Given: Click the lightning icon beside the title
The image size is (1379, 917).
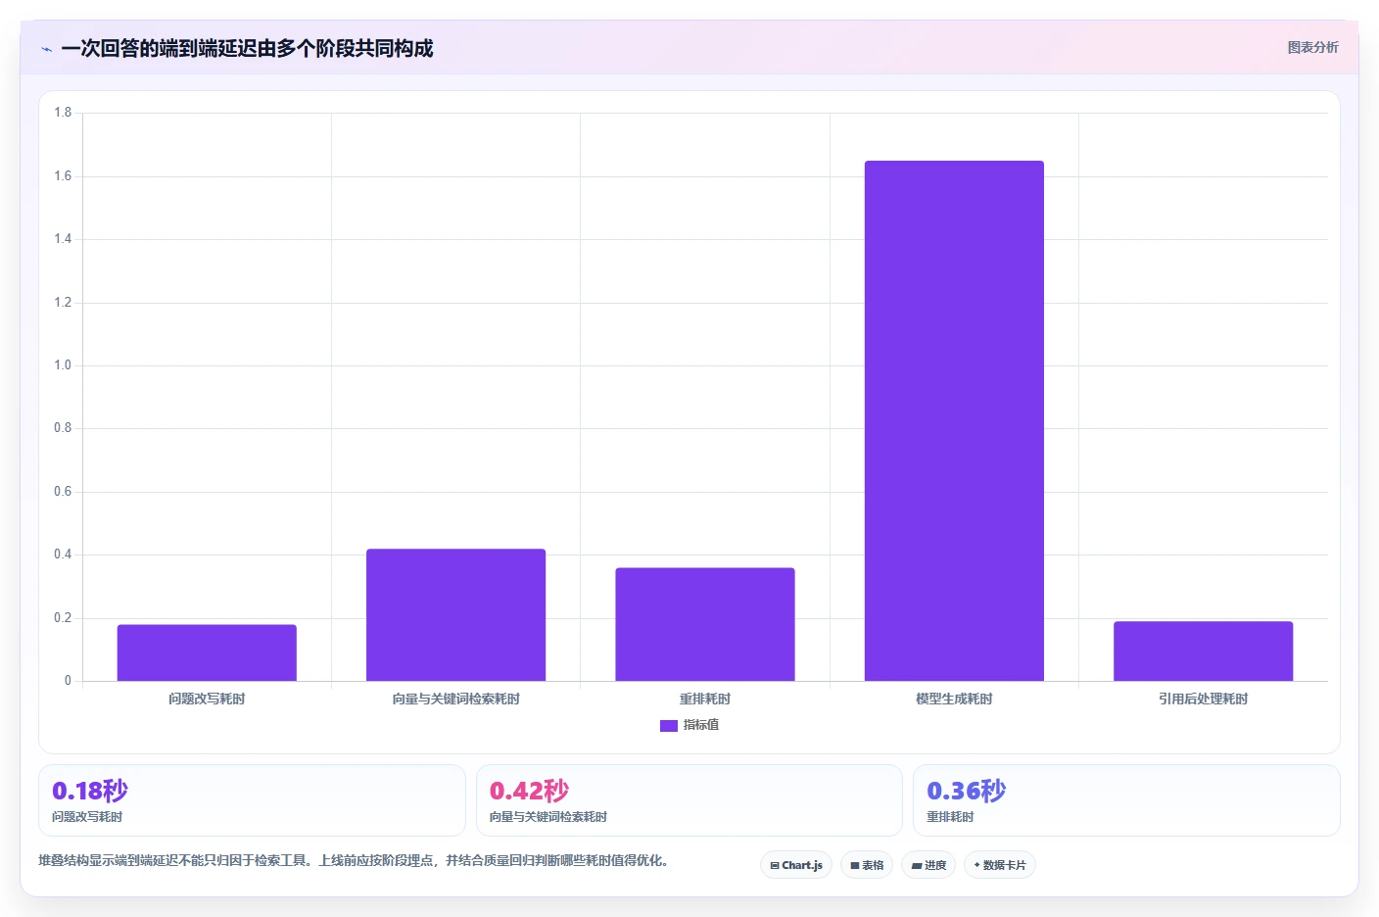Looking at the screenshot, I should click(46, 49).
